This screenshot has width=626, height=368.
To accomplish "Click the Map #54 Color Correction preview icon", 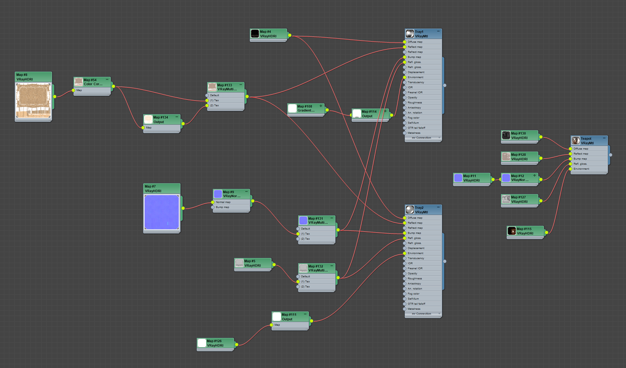I will (79, 82).
